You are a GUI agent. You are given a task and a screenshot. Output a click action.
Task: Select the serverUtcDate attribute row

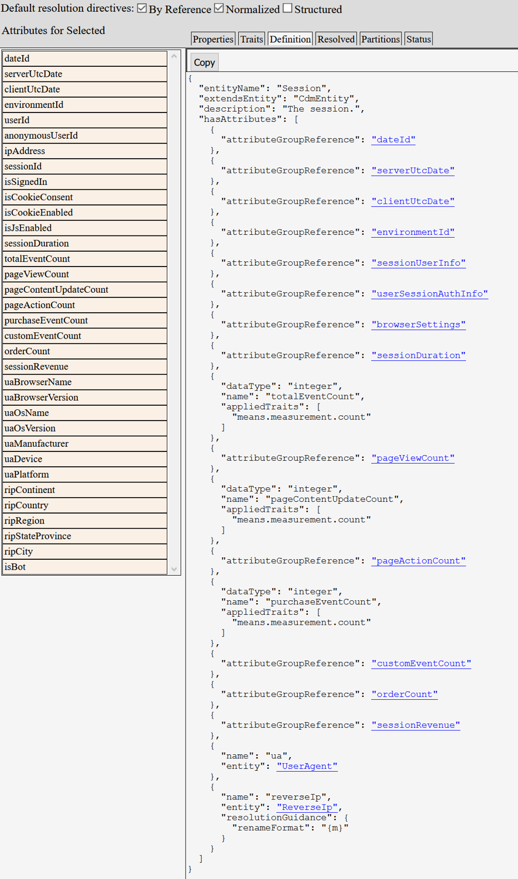coord(85,74)
